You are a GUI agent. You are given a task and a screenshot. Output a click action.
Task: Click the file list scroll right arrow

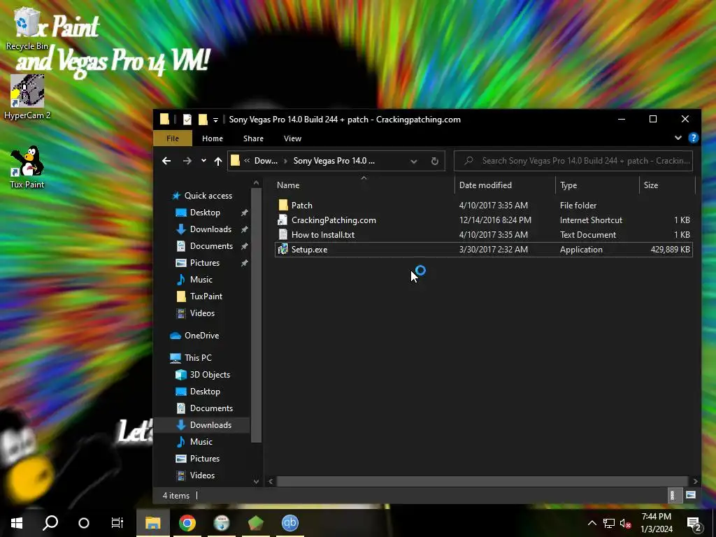pyautogui.click(x=695, y=481)
